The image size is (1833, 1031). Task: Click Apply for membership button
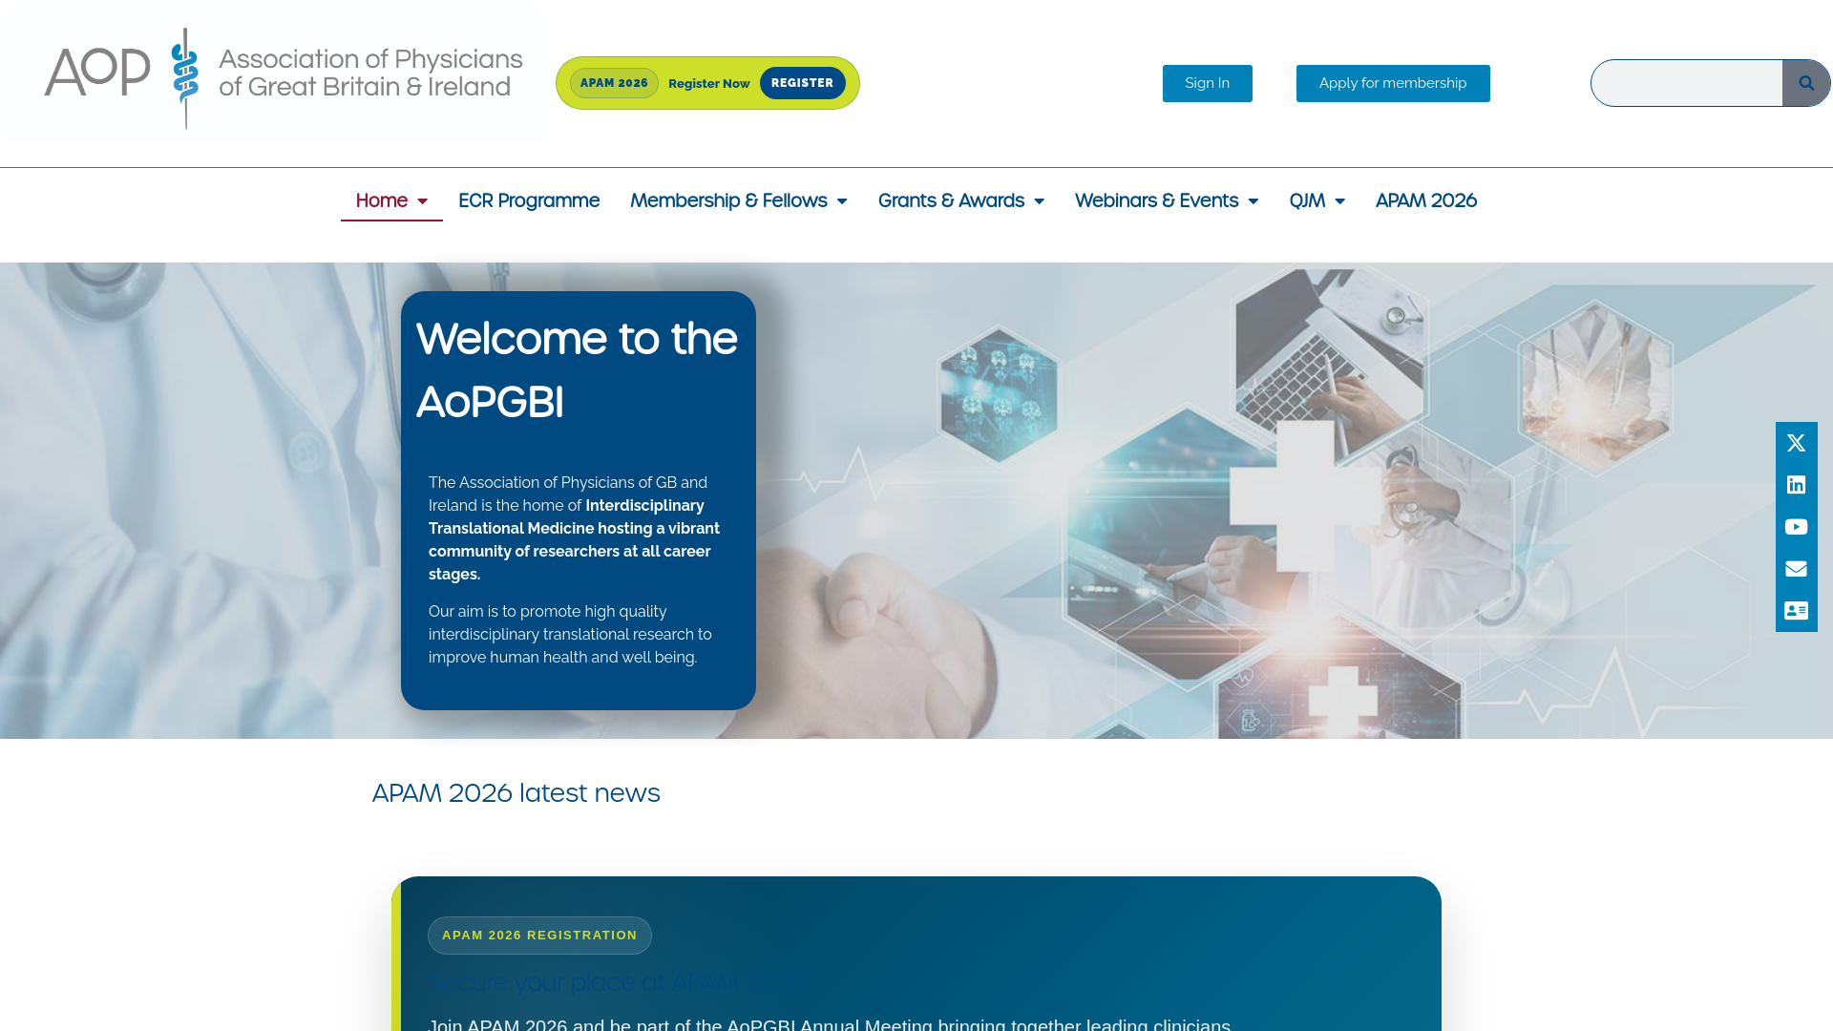pyautogui.click(x=1393, y=83)
